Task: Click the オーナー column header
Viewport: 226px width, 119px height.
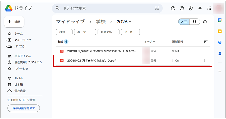Action: tap(150, 41)
